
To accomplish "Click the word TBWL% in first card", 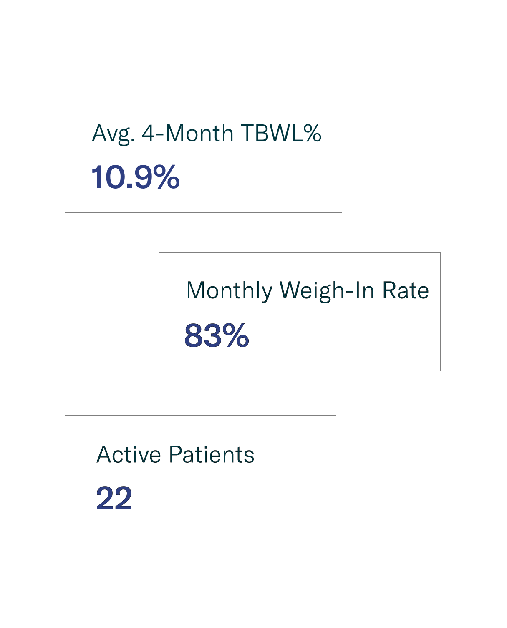I will [x=281, y=133].
